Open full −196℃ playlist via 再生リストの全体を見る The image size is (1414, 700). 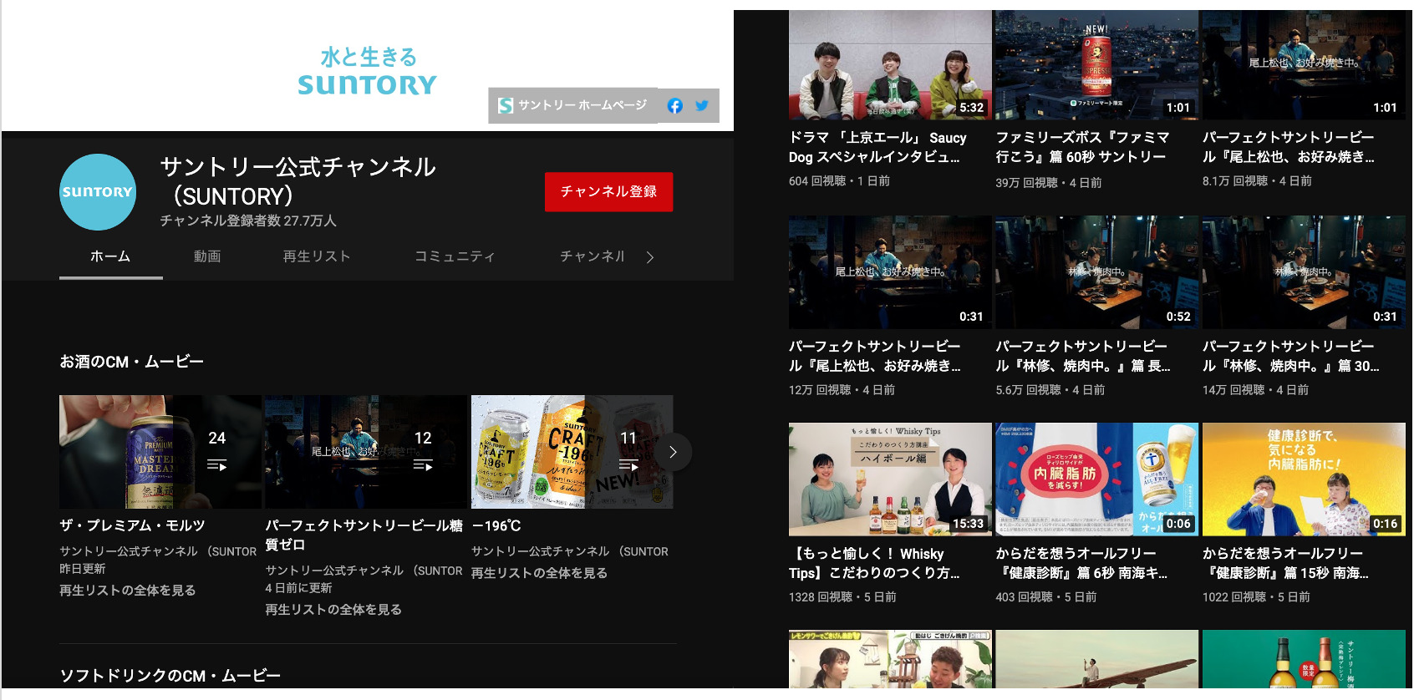point(539,573)
